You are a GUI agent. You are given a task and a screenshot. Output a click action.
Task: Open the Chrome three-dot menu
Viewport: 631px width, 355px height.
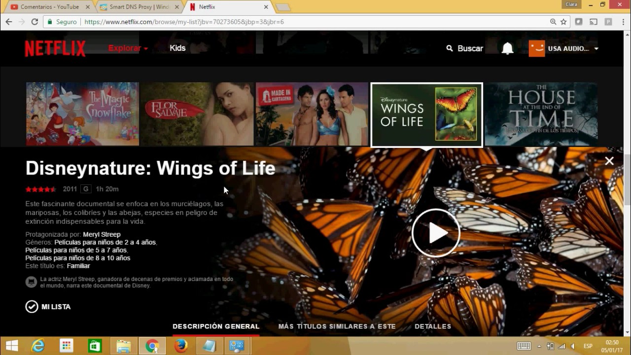click(x=623, y=22)
